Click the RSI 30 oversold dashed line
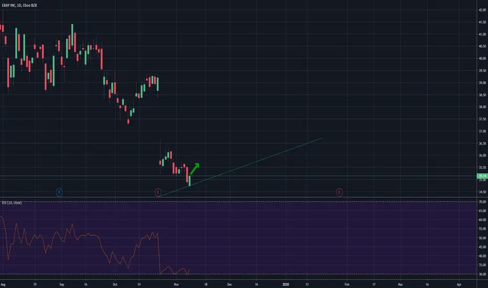 tap(238, 274)
